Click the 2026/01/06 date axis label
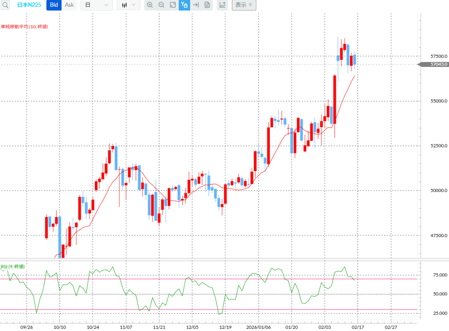Image resolution: width=449 pixels, height=331 pixels. point(258,327)
